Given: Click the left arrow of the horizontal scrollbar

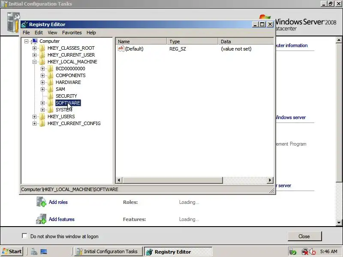Looking at the screenshot, I should point(119,180).
